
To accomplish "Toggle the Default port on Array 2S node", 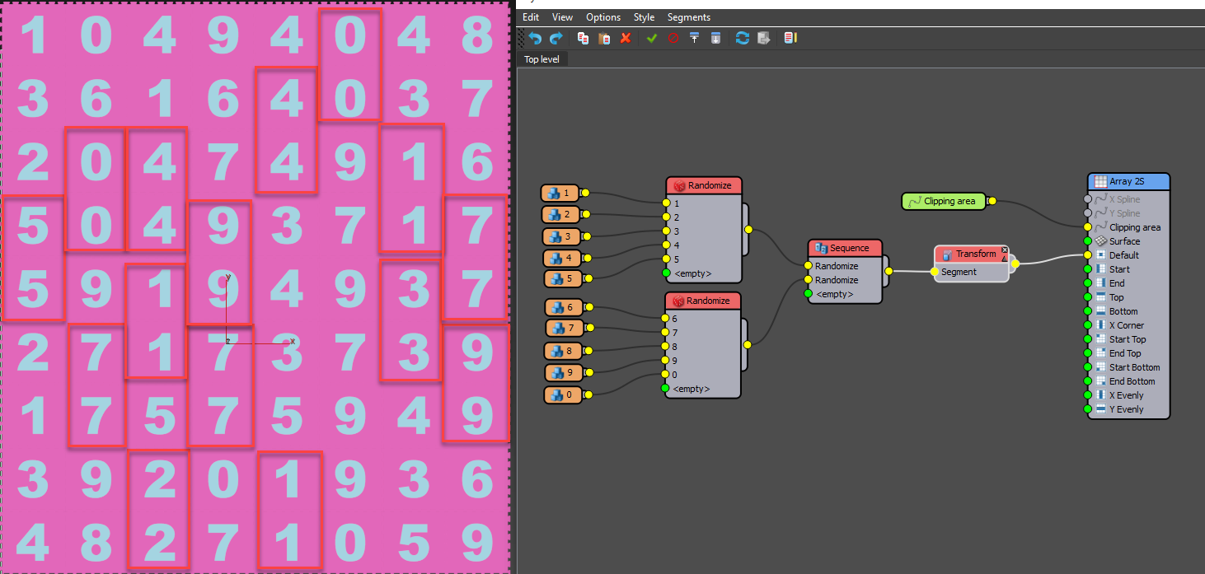I will [1088, 254].
